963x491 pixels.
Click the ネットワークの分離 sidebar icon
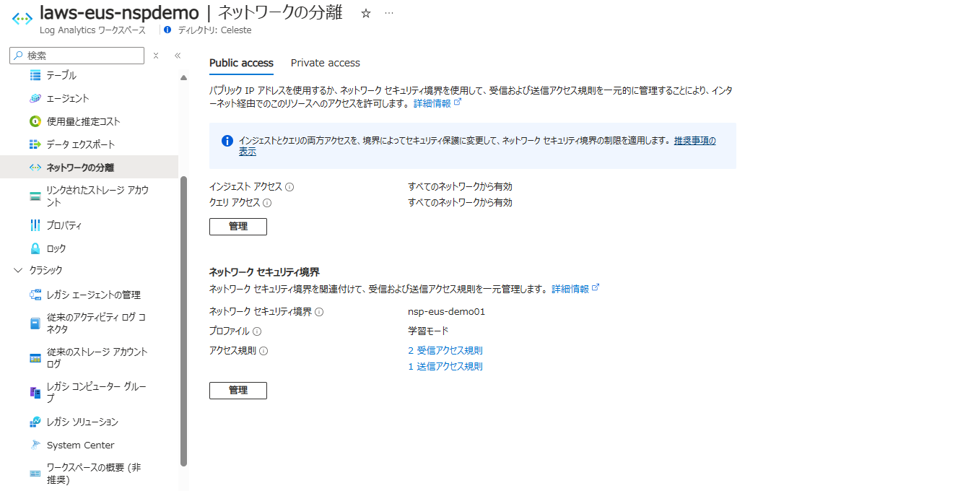coord(35,168)
